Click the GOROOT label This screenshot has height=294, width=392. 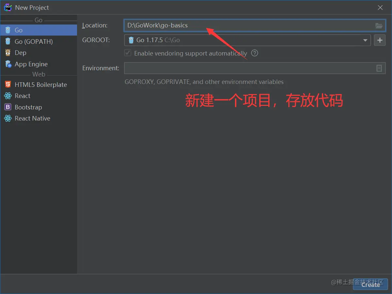click(96, 40)
